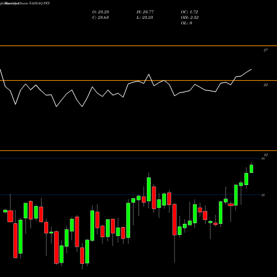Click the right end of the white indicator line
The width and height of the screenshot is (277, 277).
[251, 69]
